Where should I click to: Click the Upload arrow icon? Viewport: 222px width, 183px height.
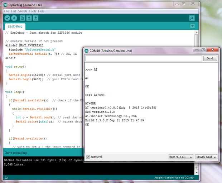14,18
